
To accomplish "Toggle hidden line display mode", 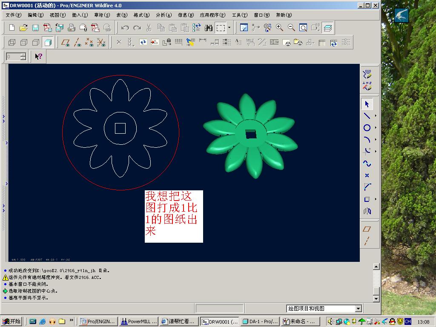I will pyautogui.click(x=24, y=42).
